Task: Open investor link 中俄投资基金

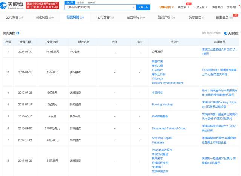Action: point(160,154)
